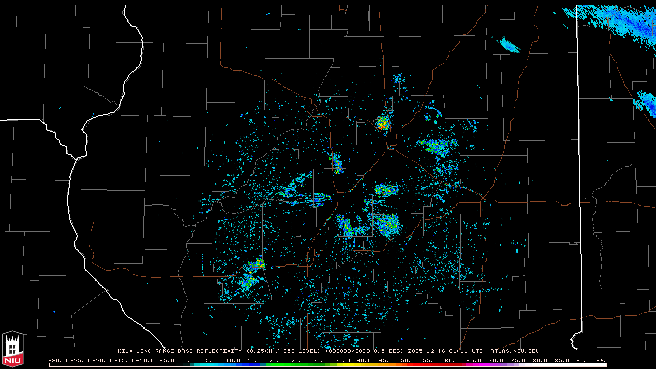Click the -30.0 label on the scale
The height and width of the screenshot is (369, 656).
click(57, 360)
